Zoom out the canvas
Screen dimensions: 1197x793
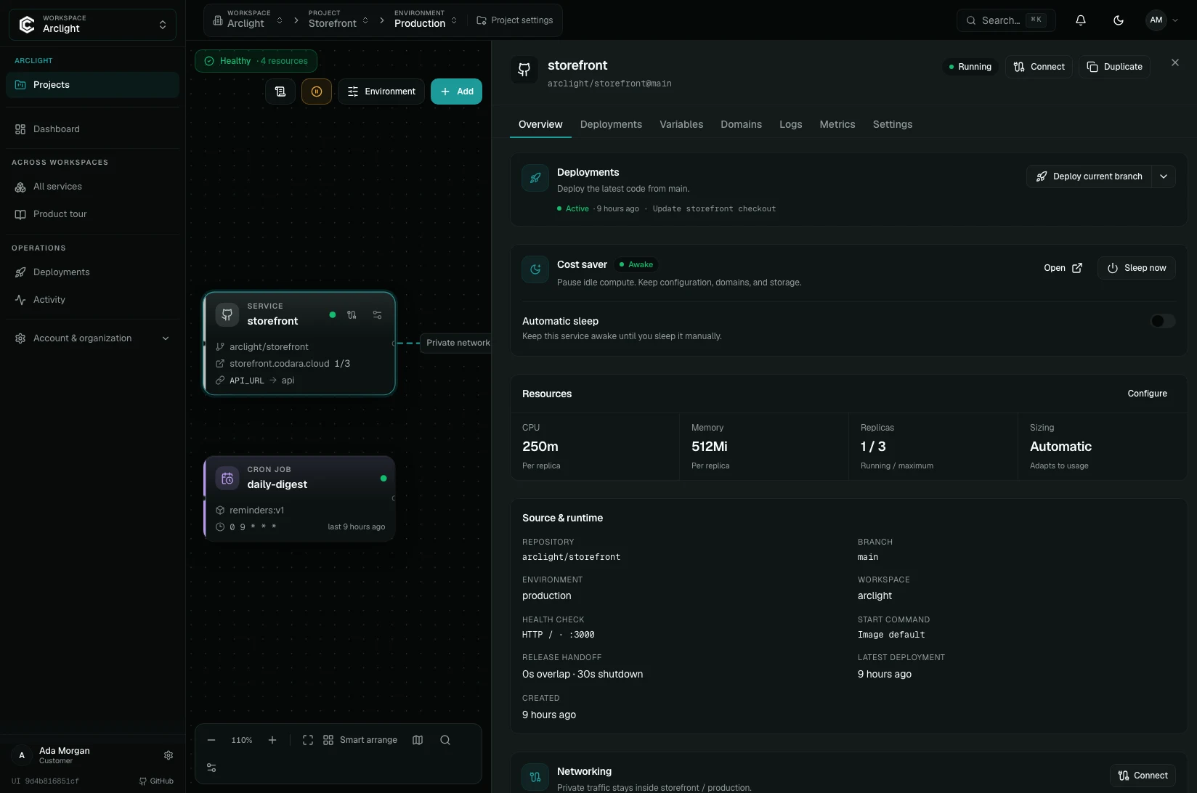[x=211, y=740]
